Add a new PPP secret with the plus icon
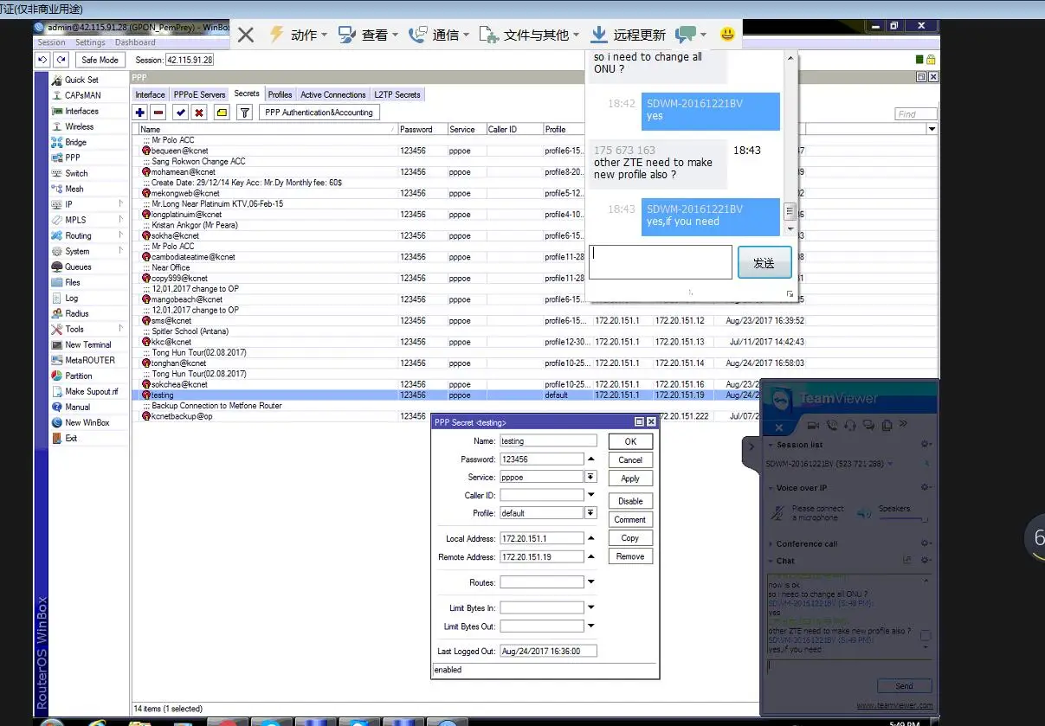The height and width of the screenshot is (726, 1045). (x=139, y=112)
